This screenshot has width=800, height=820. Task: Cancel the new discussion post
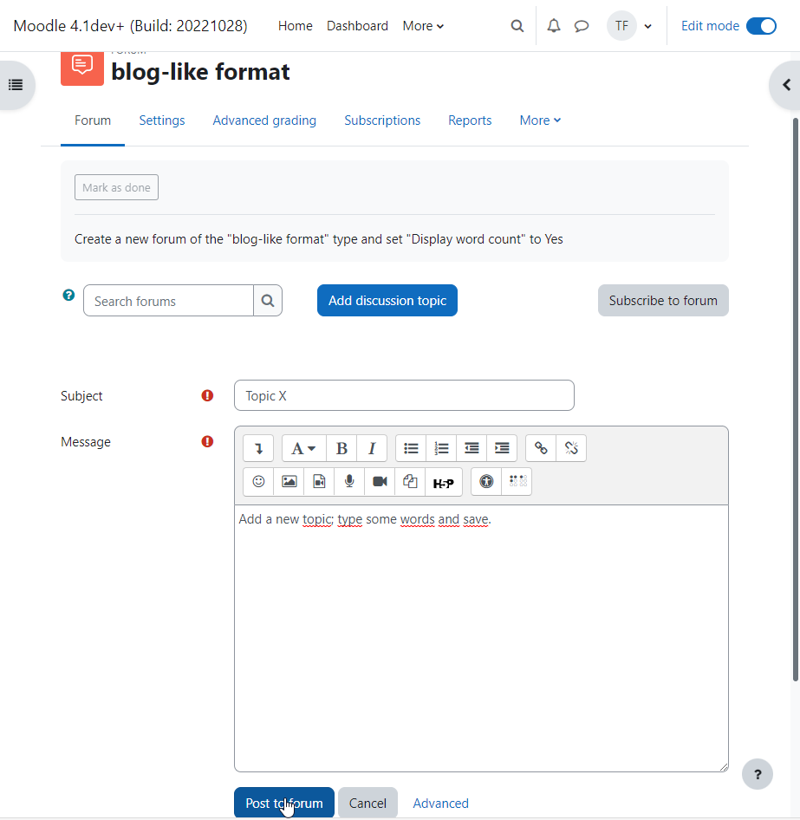coord(367,803)
